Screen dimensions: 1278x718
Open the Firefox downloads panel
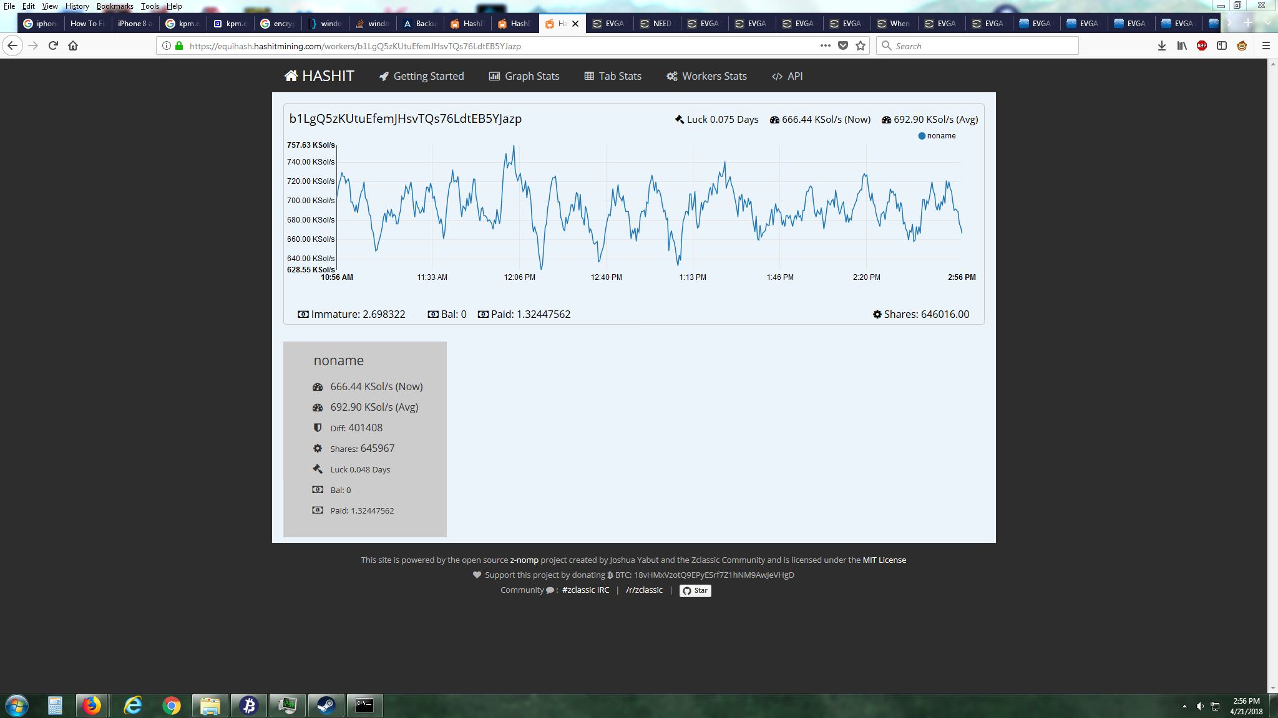[1162, 45]
